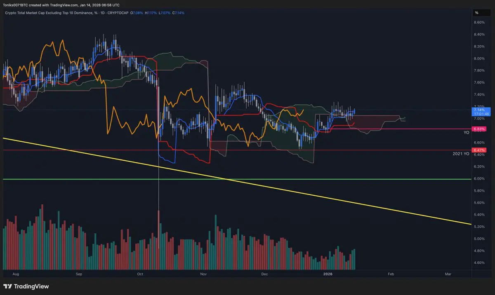The height and width of the screenshot is (295, 495).
Task: Click 'Aug' on the time axis
Action: pos(16,274)
